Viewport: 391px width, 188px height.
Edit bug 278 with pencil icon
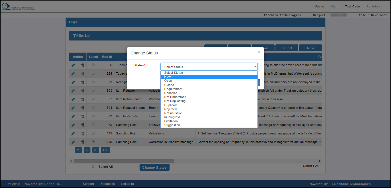click(x=73, y=125)
